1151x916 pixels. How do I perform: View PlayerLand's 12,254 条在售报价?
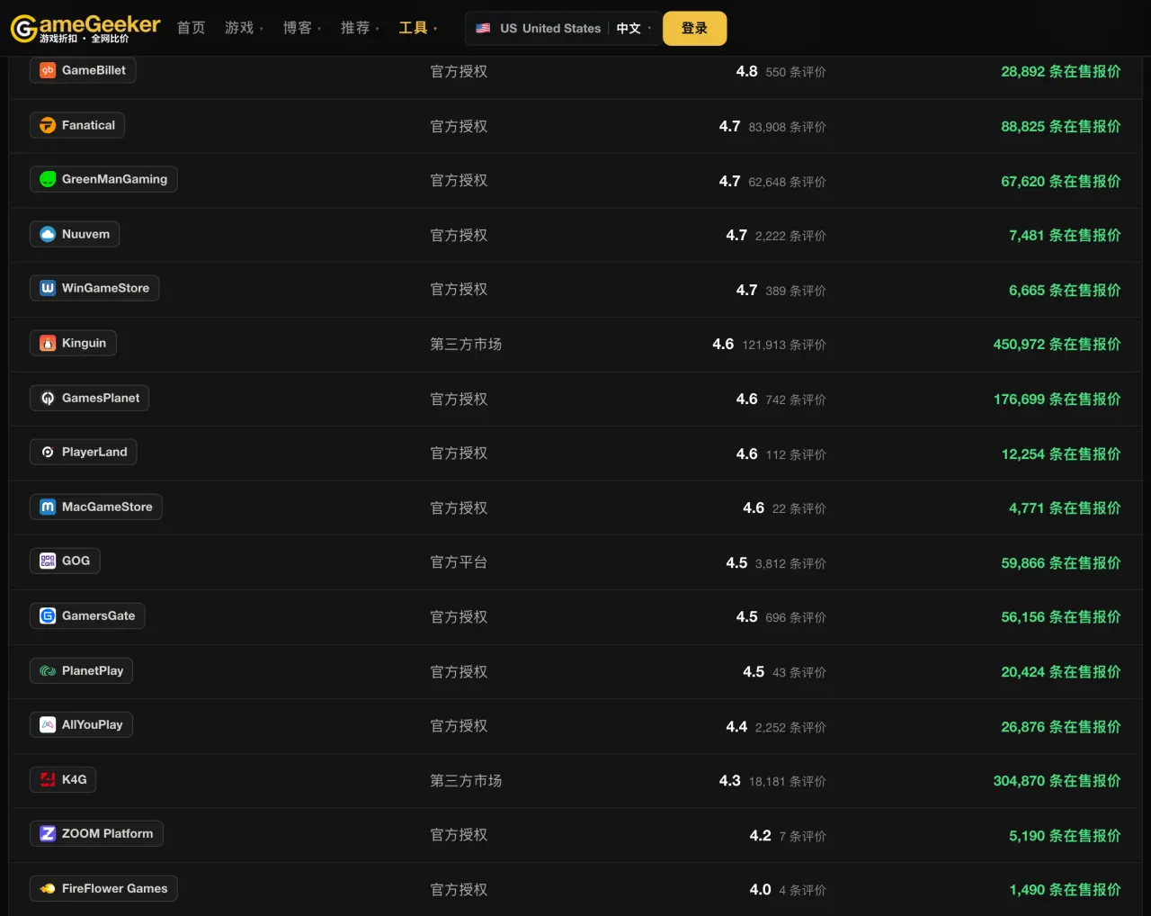point(1061,454)
